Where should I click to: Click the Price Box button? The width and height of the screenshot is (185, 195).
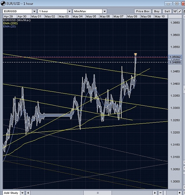143,11
